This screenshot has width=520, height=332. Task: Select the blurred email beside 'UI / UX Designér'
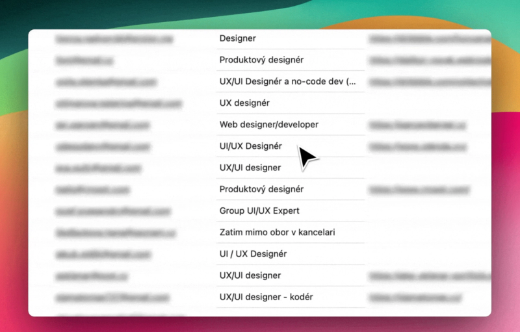pyautogui.click(x=103, y=254)
